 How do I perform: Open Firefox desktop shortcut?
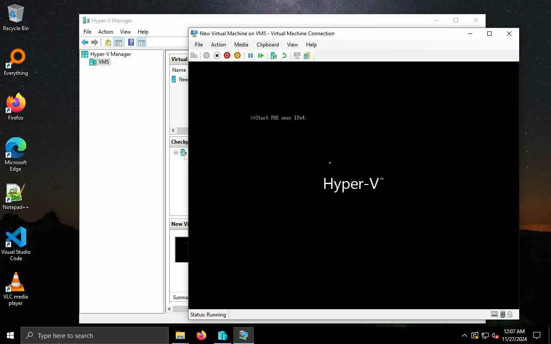click(x=16, y=107)
